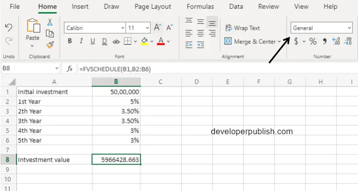This screenshot has width=358, height=191.
Task: Switch to the Formulas tab
Action: (x=200, y=6)
